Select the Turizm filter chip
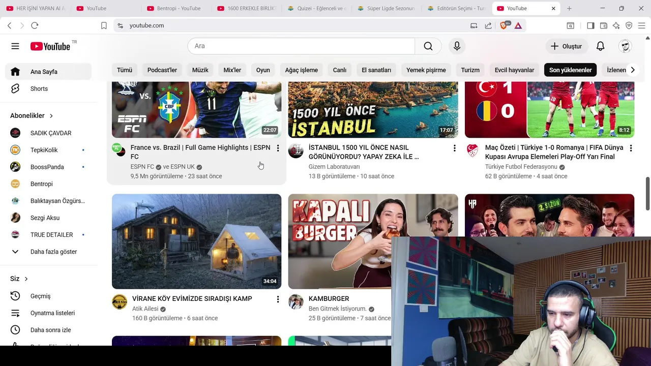 470,70
